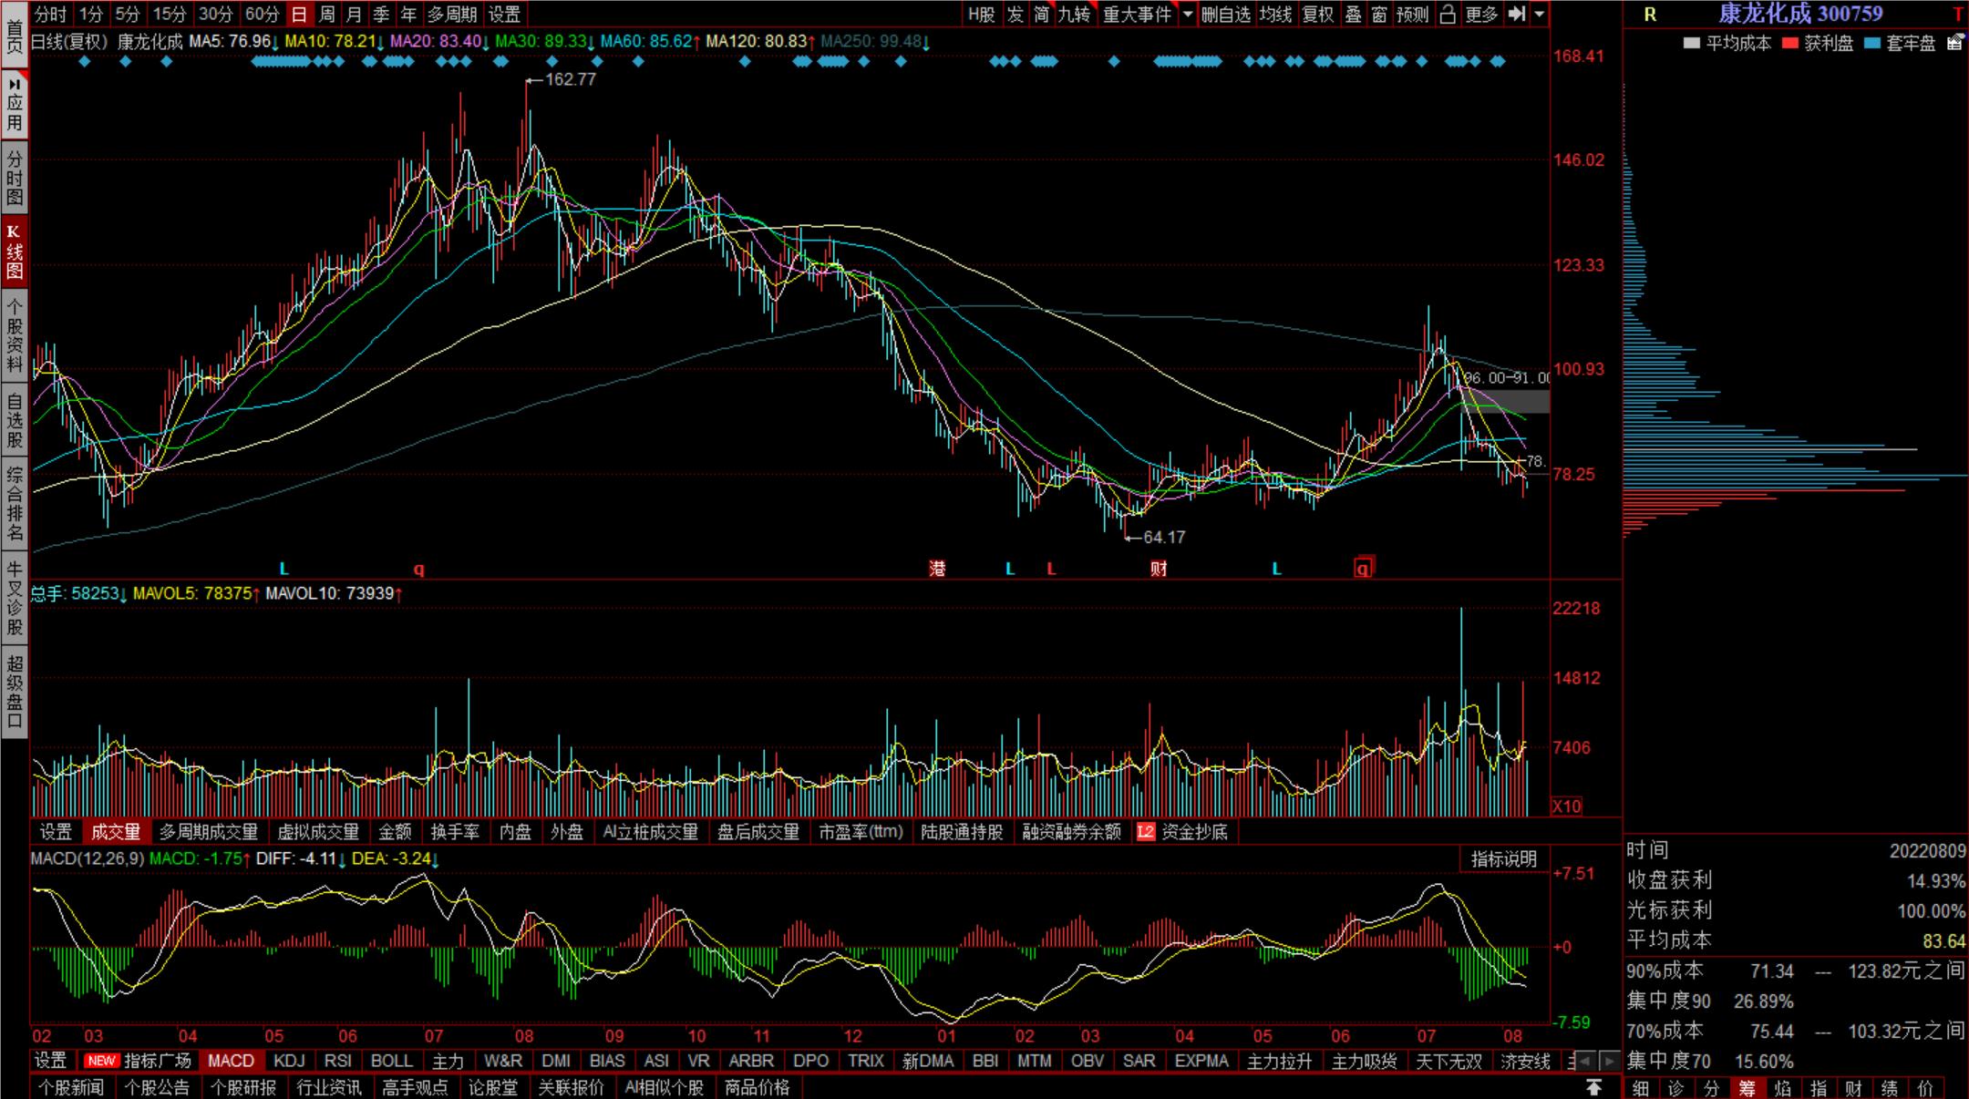Click the 64.17 low price marker

pyautogui.click(x=1164, y=538)
